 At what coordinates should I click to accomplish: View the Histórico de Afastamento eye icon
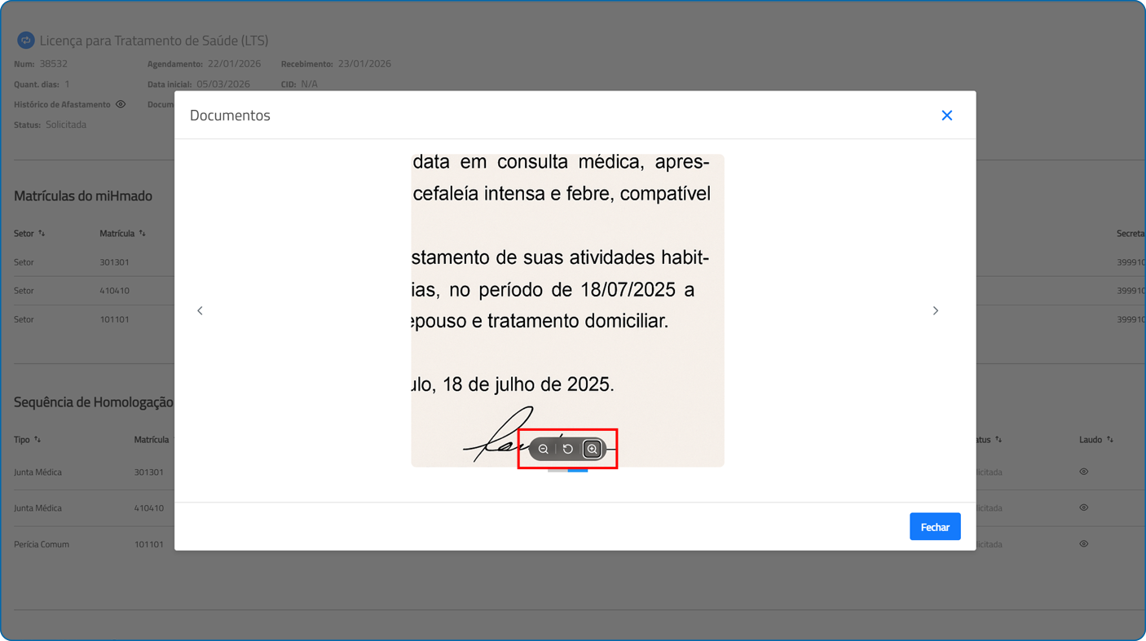tap(121, 104)
